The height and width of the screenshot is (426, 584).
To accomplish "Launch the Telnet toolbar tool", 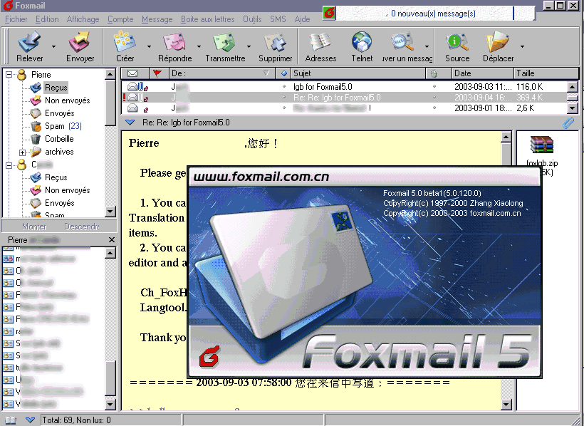I will point(362,42).
